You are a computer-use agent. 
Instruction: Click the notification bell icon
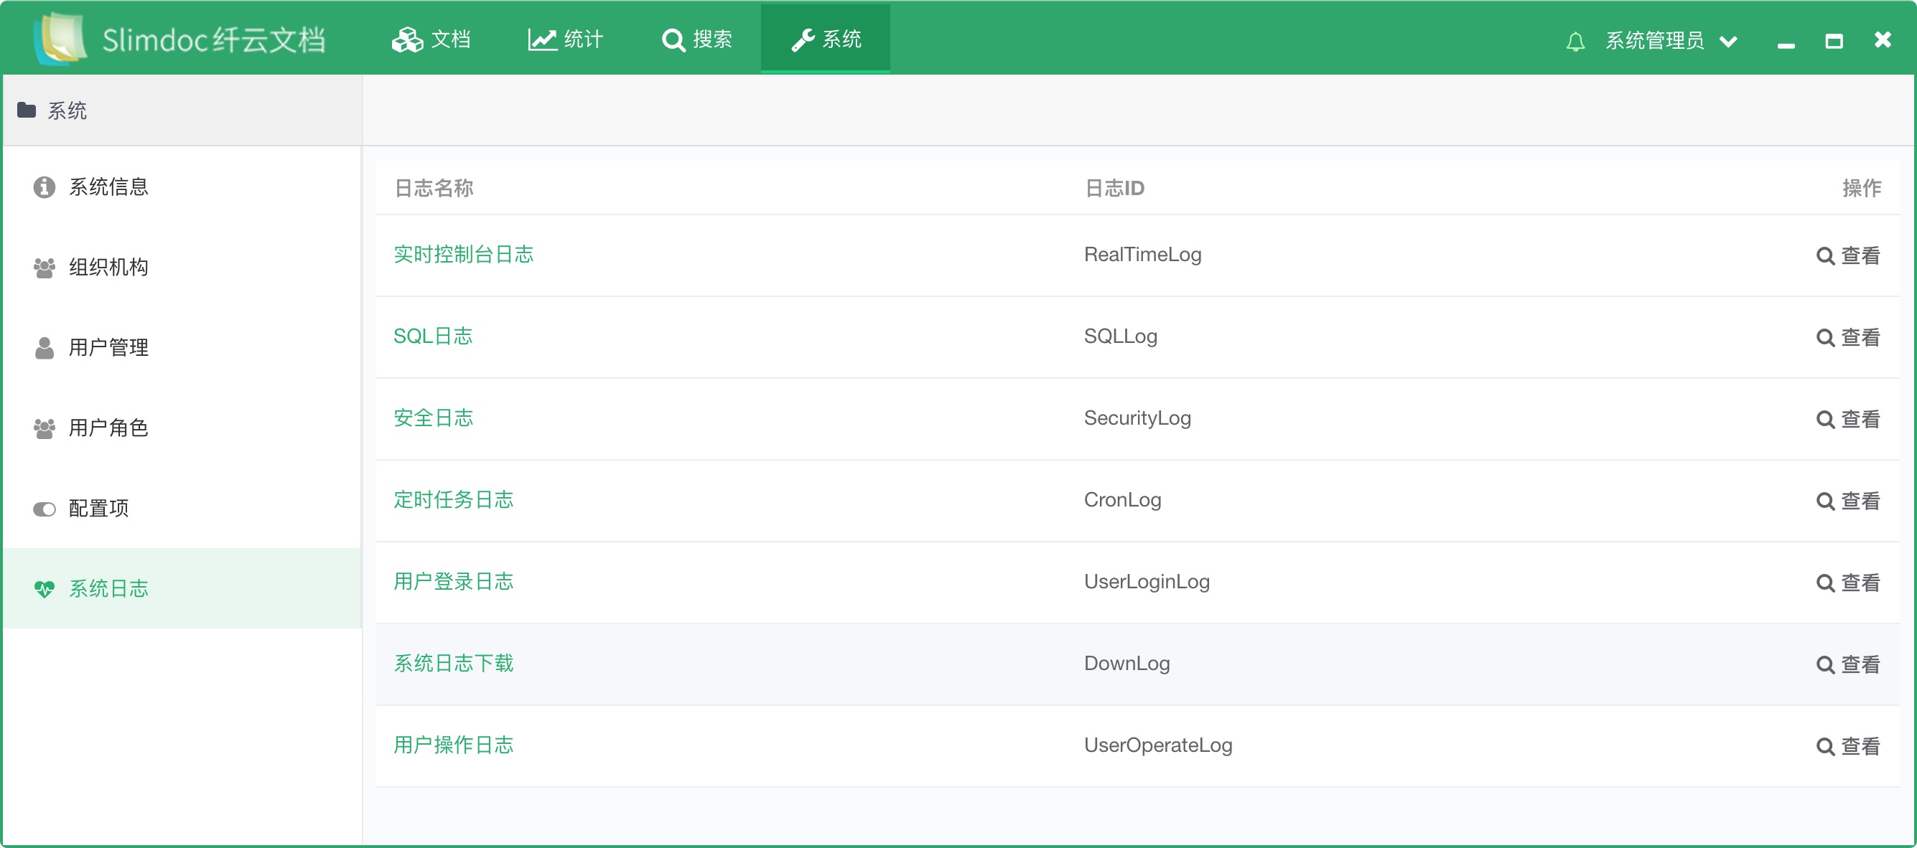point(1575,41)
